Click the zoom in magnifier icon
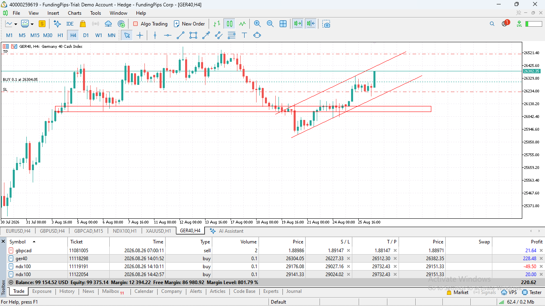This screenshot has height=306, width=545. (x=257, y=24)
